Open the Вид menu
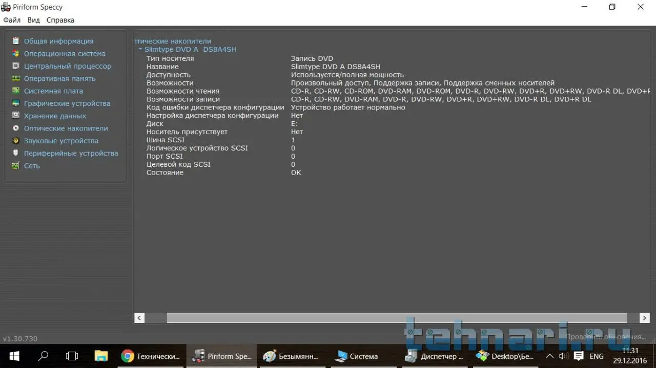 pos(34,20)
